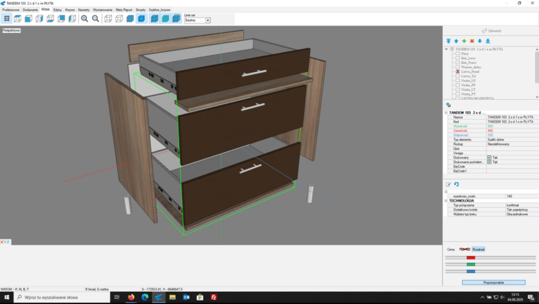
Task: Open the Wymiarowanie ribbon tab
Action: pos(102,10)
